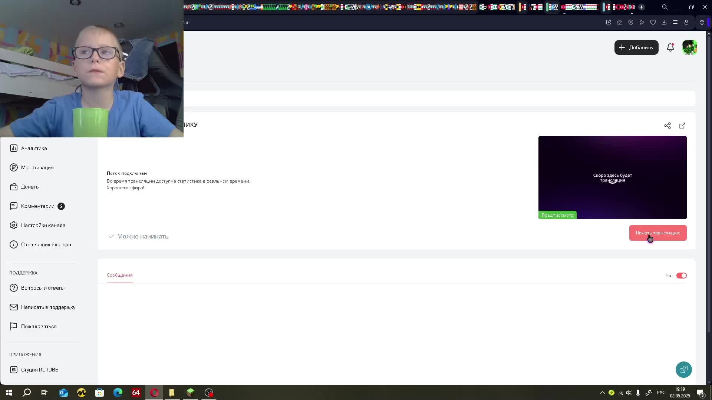
Task: Open Аналитика in the sidebar
Action: pyautogui.click(x=34, y=148)
